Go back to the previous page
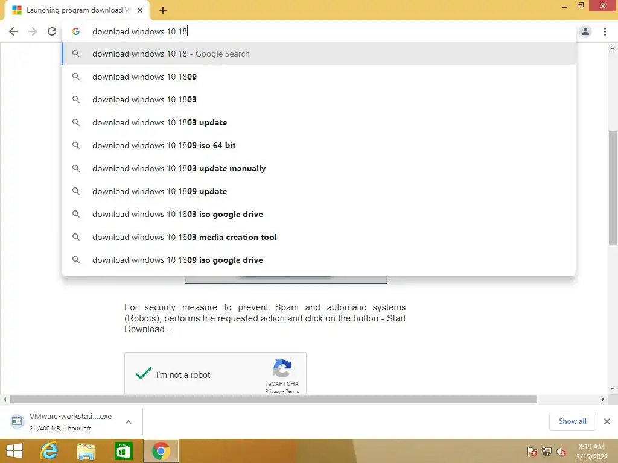The image size is (618, 463). (13, 31)
